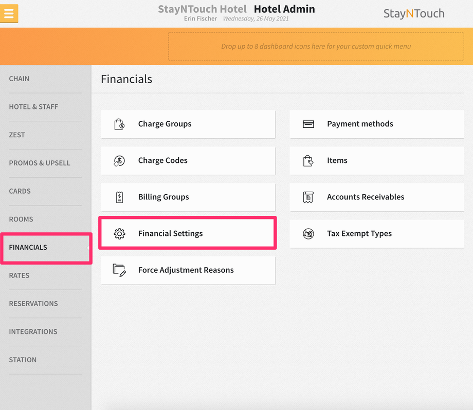Click the Accounts Receivables document icon
Image resolution: width=473 pixels, height=410 pixels.
[x=308, y=197]
